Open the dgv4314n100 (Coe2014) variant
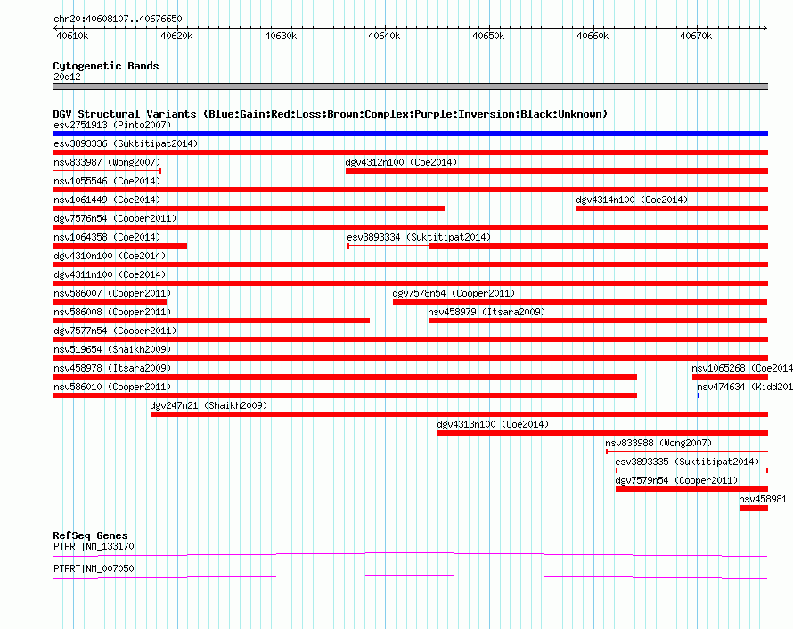The image size is (793, 629). pos(632,200)
